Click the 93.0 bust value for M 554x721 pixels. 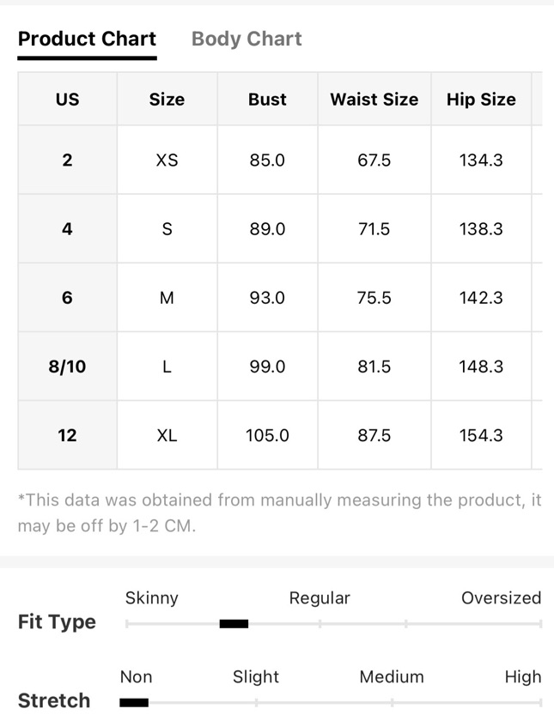click(267, 298)
